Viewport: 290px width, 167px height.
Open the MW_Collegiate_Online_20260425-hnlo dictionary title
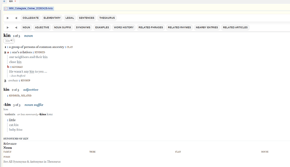(31, 8)
